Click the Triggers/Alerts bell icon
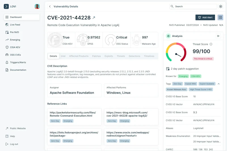The height and width of the screenshot is (151, 227). coord(7,62)
